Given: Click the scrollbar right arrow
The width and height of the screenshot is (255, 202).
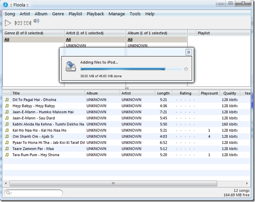Looking at the screenshot, I should (247, 184).
